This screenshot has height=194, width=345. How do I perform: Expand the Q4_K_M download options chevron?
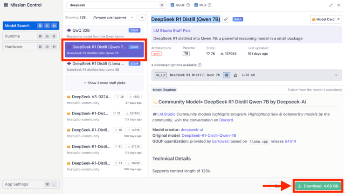(x=336, y=75)
